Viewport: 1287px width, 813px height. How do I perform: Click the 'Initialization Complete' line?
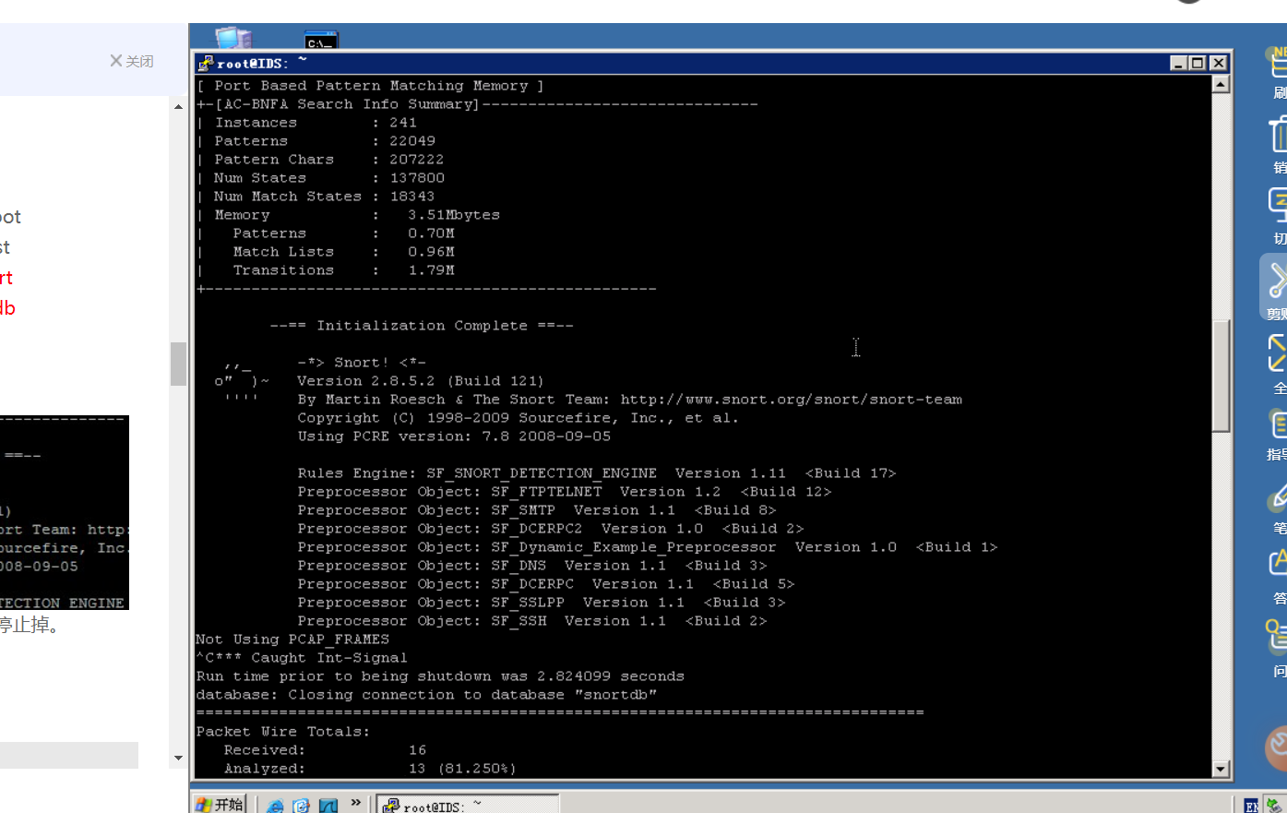pyautogui.click(x=422, y=326)
